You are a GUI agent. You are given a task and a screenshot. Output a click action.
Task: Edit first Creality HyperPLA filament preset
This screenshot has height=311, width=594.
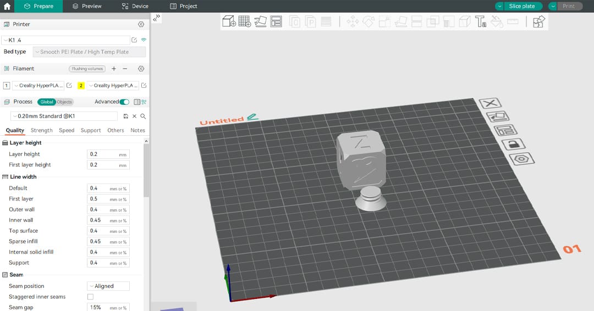coord(69,86)
